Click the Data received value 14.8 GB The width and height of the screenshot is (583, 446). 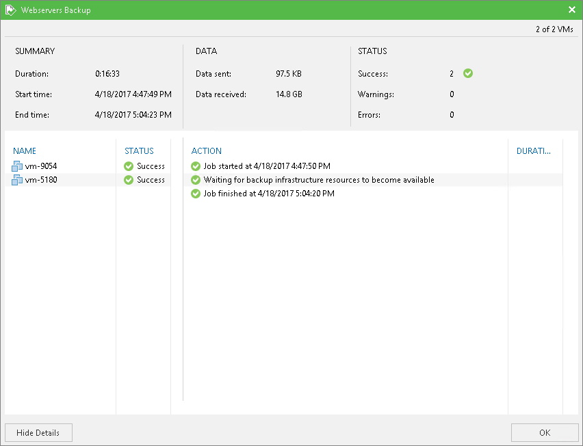click(289, 94)
